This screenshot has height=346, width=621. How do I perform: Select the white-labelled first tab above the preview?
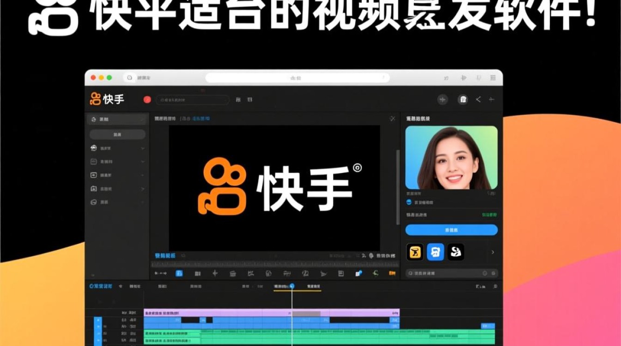point(165,119)
